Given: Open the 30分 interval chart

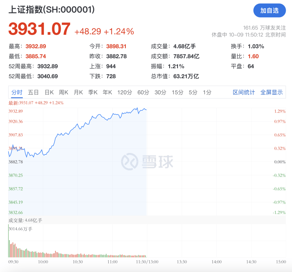Looking at the screenshot, I should click(x=160, y=92).
